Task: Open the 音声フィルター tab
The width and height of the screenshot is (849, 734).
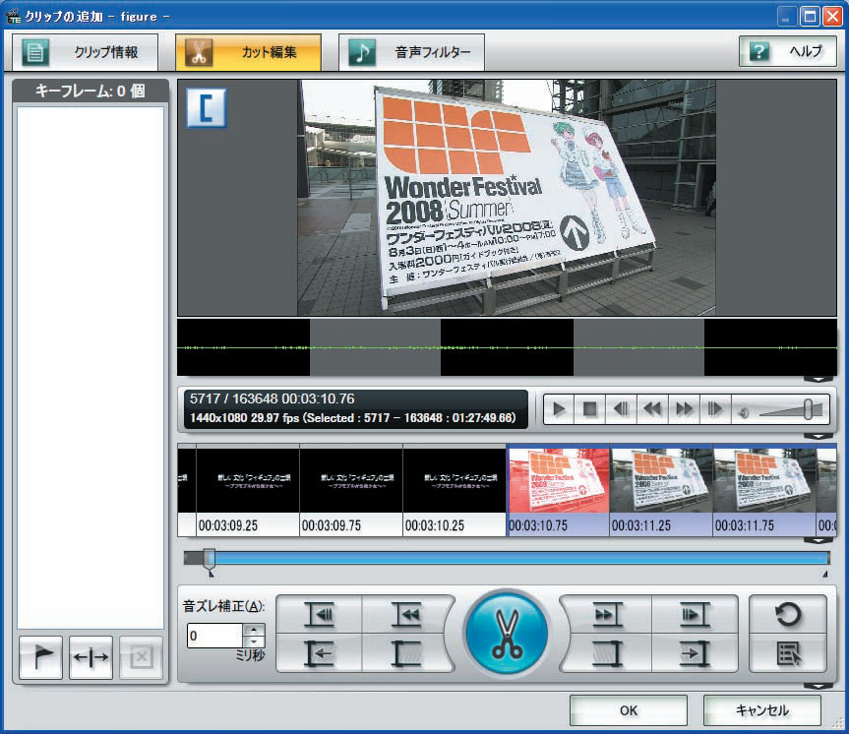Action: pos(411,52)
